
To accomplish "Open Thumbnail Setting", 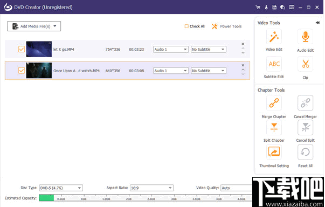I will (274, 152).
